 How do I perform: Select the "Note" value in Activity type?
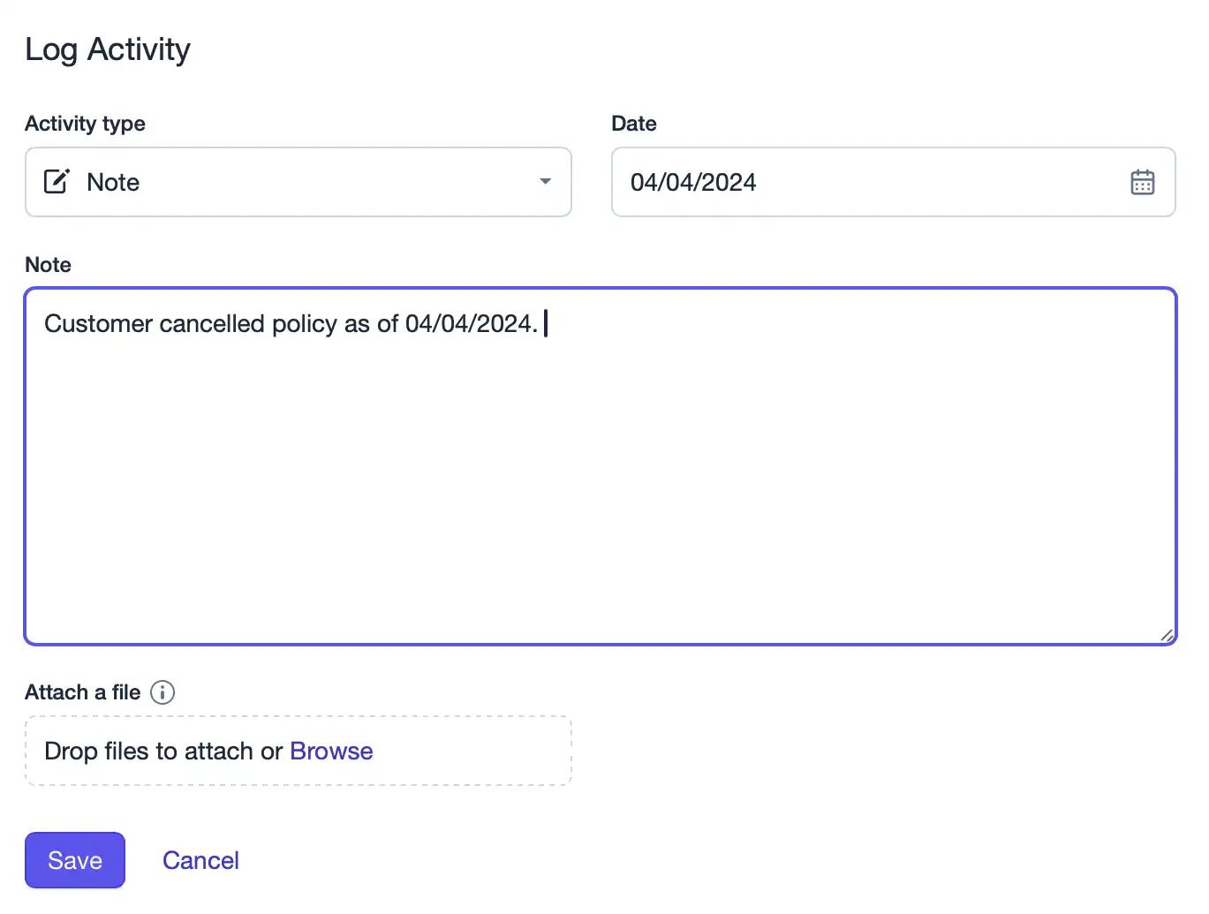coord(113,182)
